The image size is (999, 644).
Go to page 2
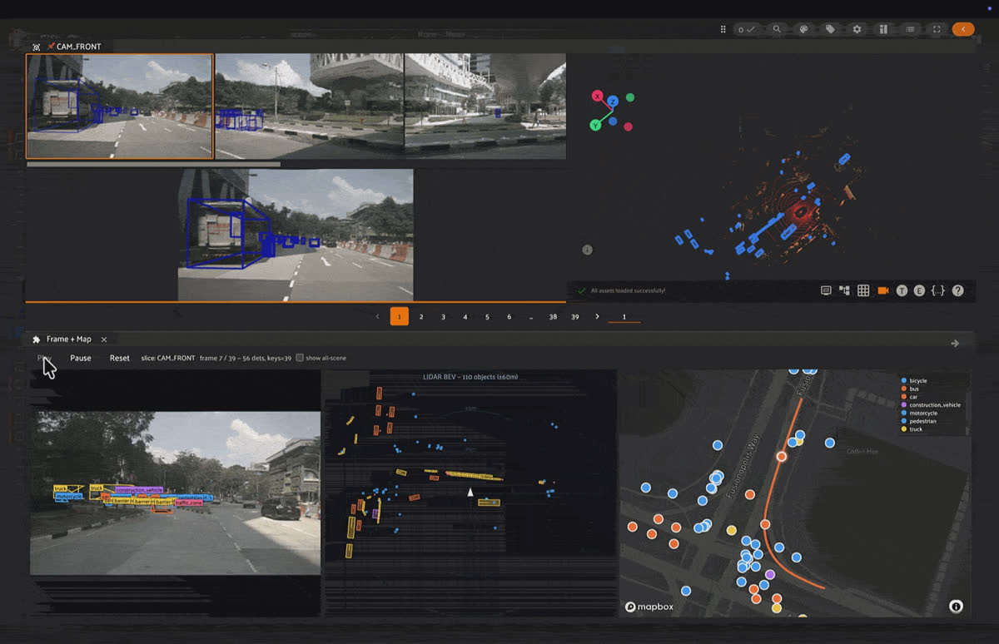pyautogui.click(x=421, y=316)
